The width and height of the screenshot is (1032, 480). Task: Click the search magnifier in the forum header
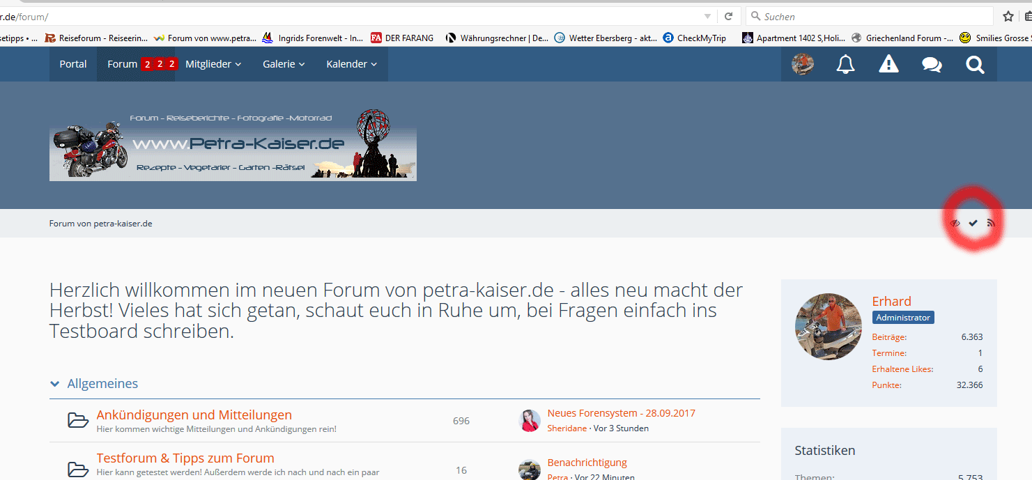pos(975,65)
